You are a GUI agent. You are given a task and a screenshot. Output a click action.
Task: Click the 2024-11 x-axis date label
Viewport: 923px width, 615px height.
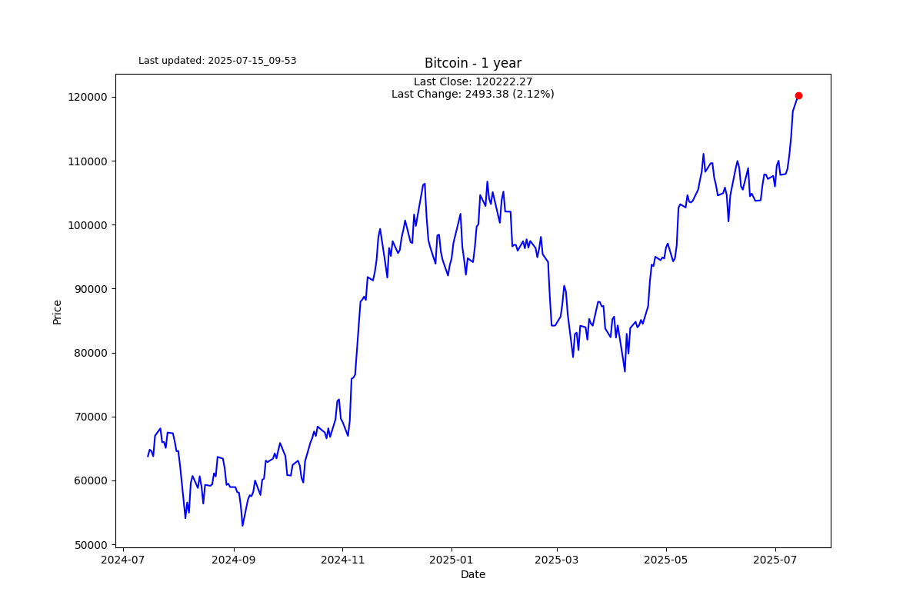(342, 560)
